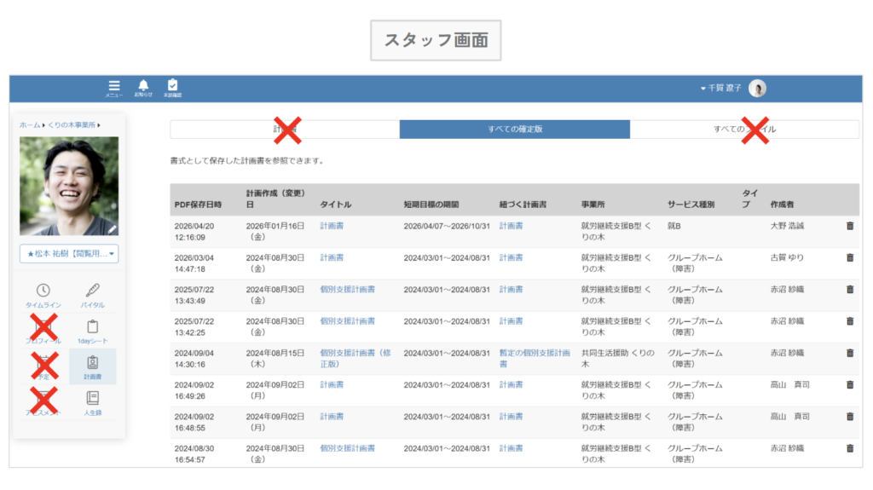
Task: Click the 短期目標の期間 column header
Action: (x=431, y=205)
